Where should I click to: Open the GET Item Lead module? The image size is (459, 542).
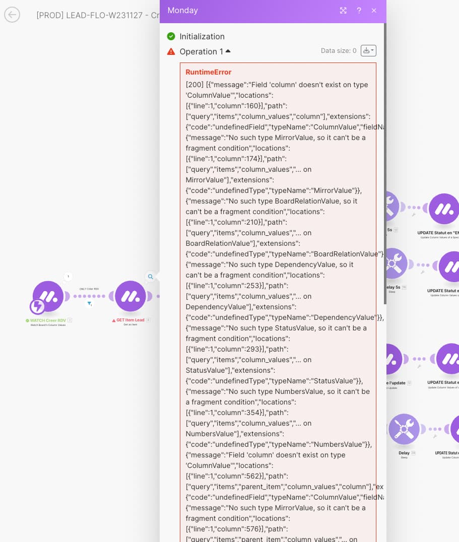pyautogui.click(x=130, y=296)
